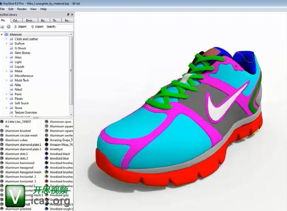Select the Gem Stones folder icon
This screenshot has height=211, width=287.
(x=11, y=53)
